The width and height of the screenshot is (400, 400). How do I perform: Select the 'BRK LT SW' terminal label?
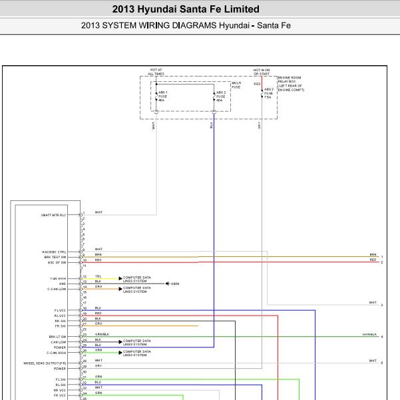pyautogui.click(x=58, y=337)
